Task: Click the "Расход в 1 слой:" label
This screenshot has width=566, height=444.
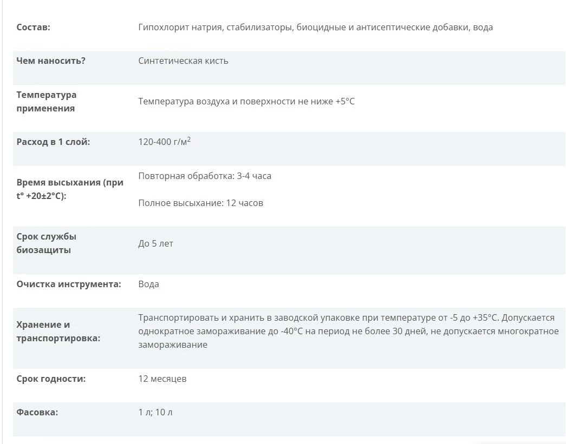Action: point(53,142)
